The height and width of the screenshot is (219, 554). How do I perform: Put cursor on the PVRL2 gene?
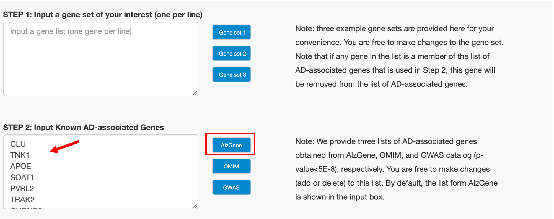pyautogui.click(x=22, y=188)
